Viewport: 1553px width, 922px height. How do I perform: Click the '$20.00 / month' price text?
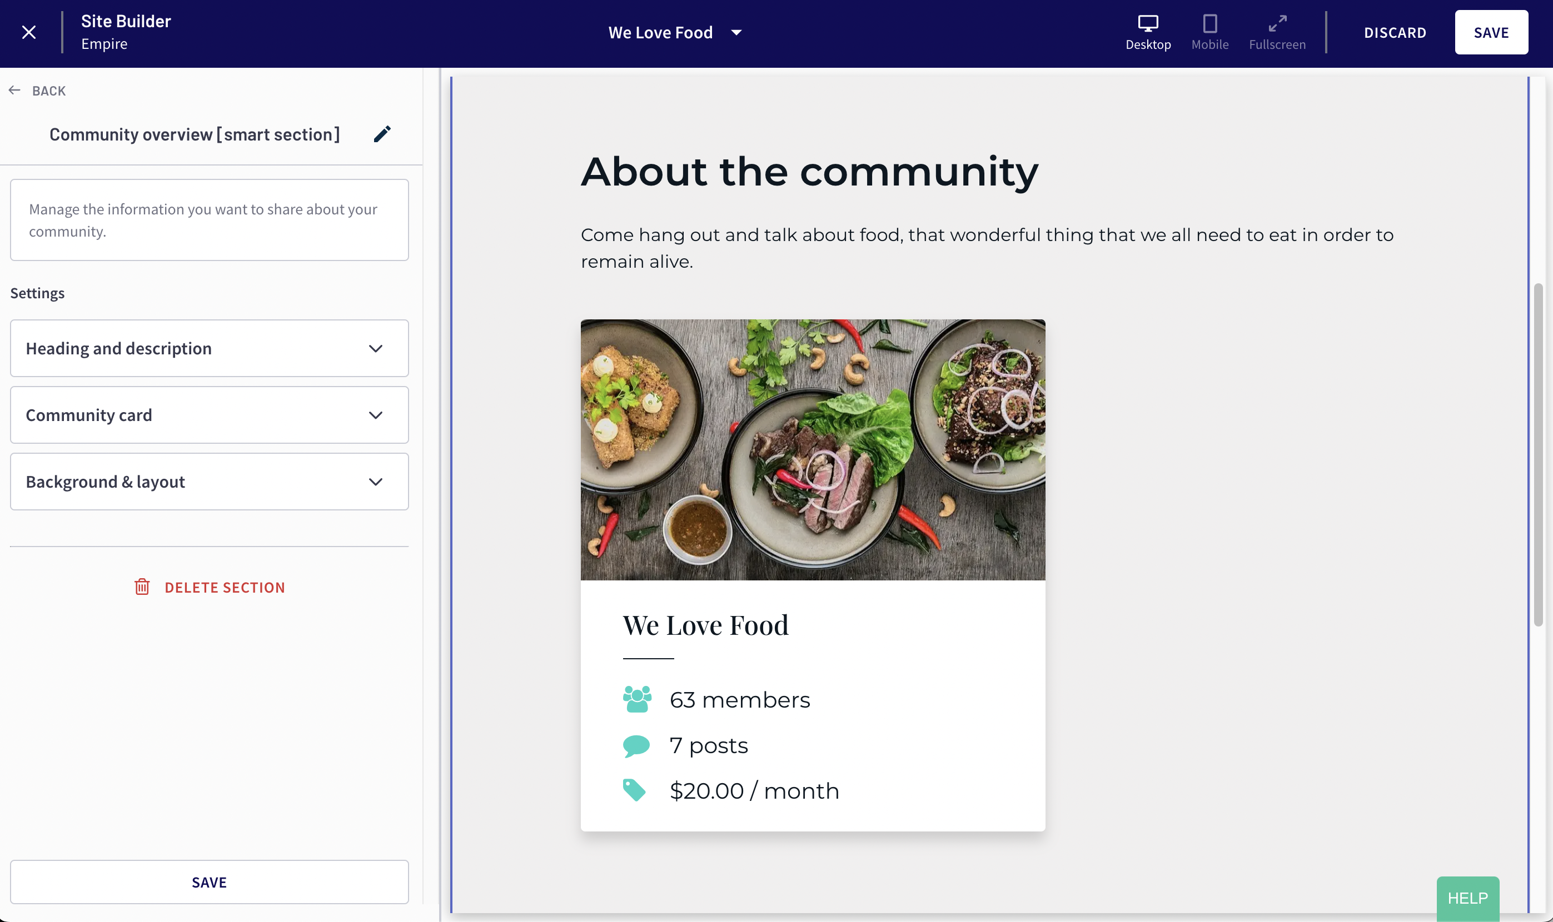[754, 790]
